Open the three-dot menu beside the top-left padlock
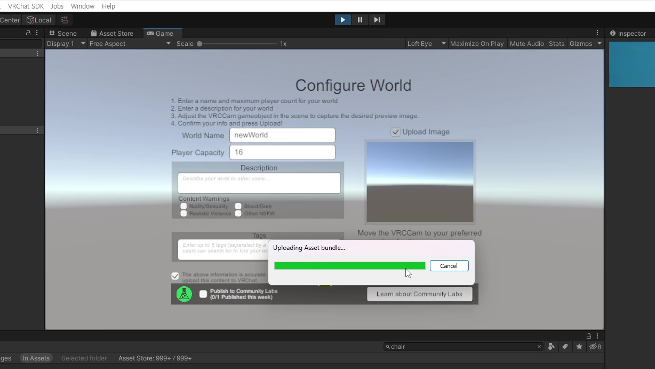This screenshot has width=655, height=369. pos(37,33)
